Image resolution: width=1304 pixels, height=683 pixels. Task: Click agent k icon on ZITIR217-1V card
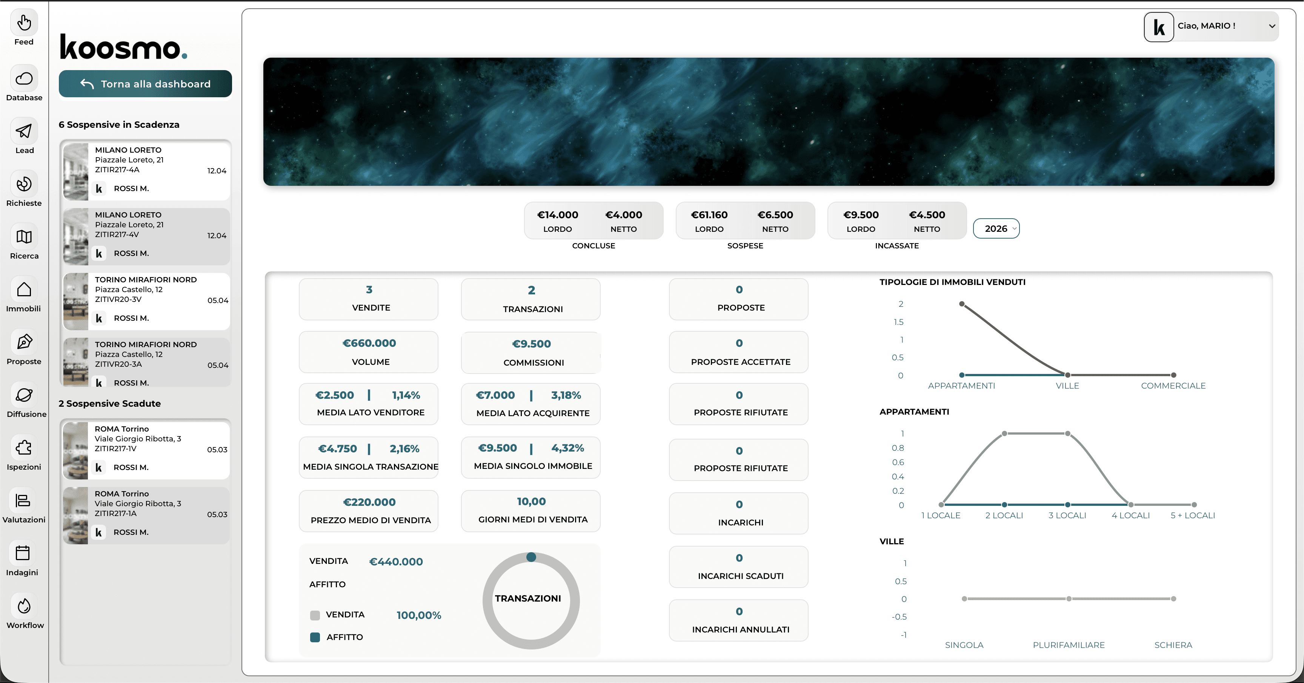[99, 468]
